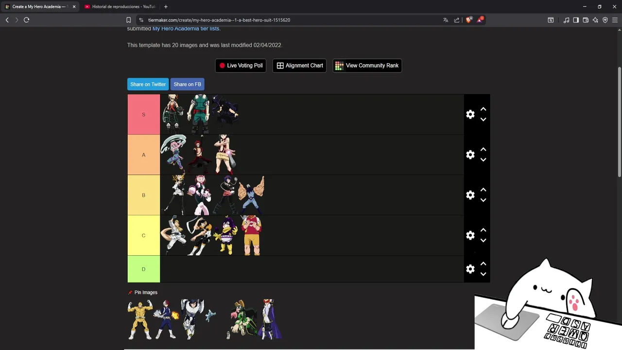Open the Brave Wallet icon
Screen dimensions: 622x350
[586, 20]
